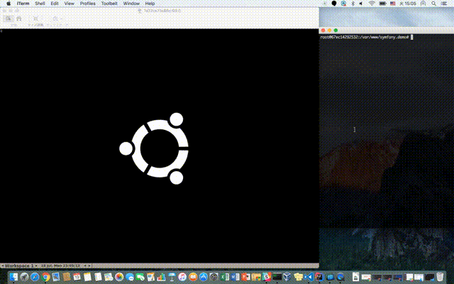Open Finder from the Dock

[x=13, y=277]
